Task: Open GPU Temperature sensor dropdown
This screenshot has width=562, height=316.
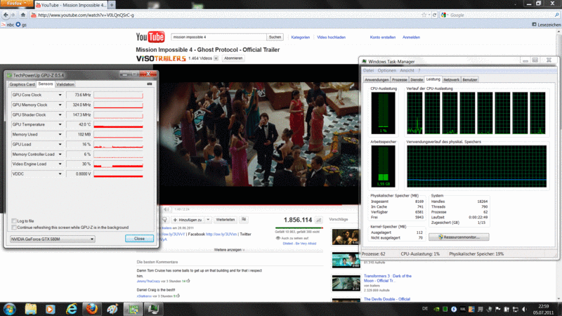Action: coord(60,125)
